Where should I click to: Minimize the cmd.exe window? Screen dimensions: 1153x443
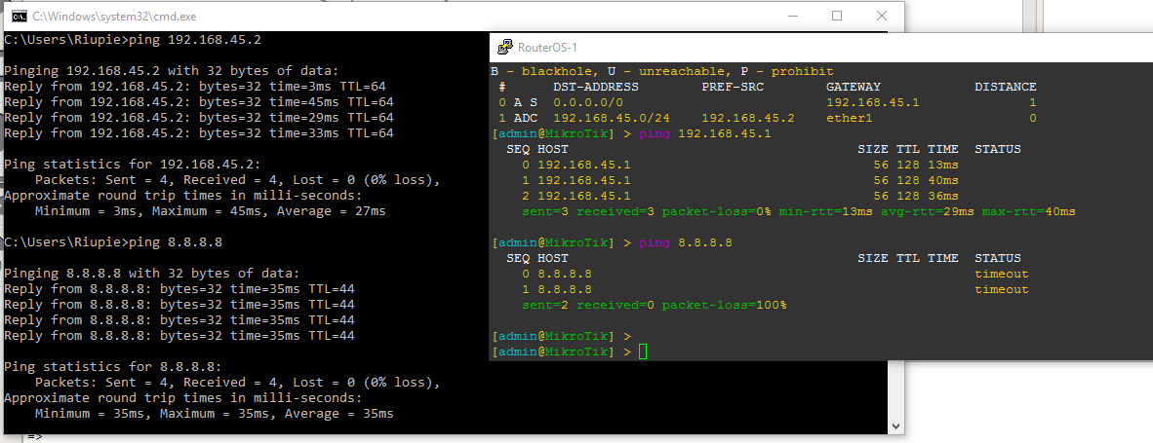(x=792, y=17)
